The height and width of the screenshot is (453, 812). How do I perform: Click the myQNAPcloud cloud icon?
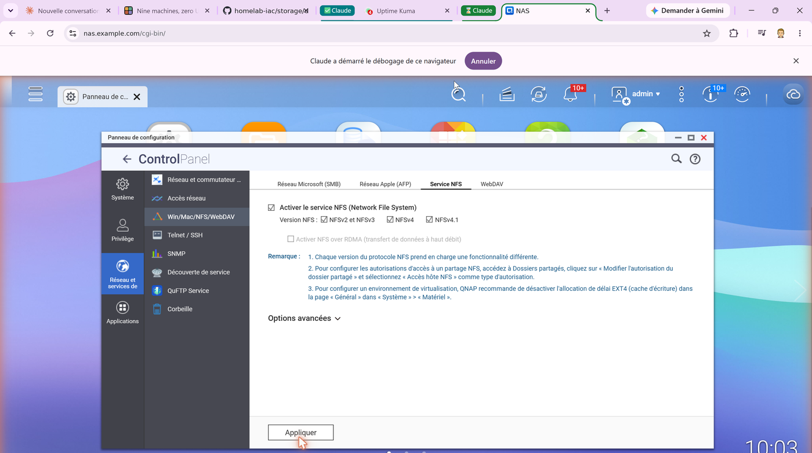(793, 94)
